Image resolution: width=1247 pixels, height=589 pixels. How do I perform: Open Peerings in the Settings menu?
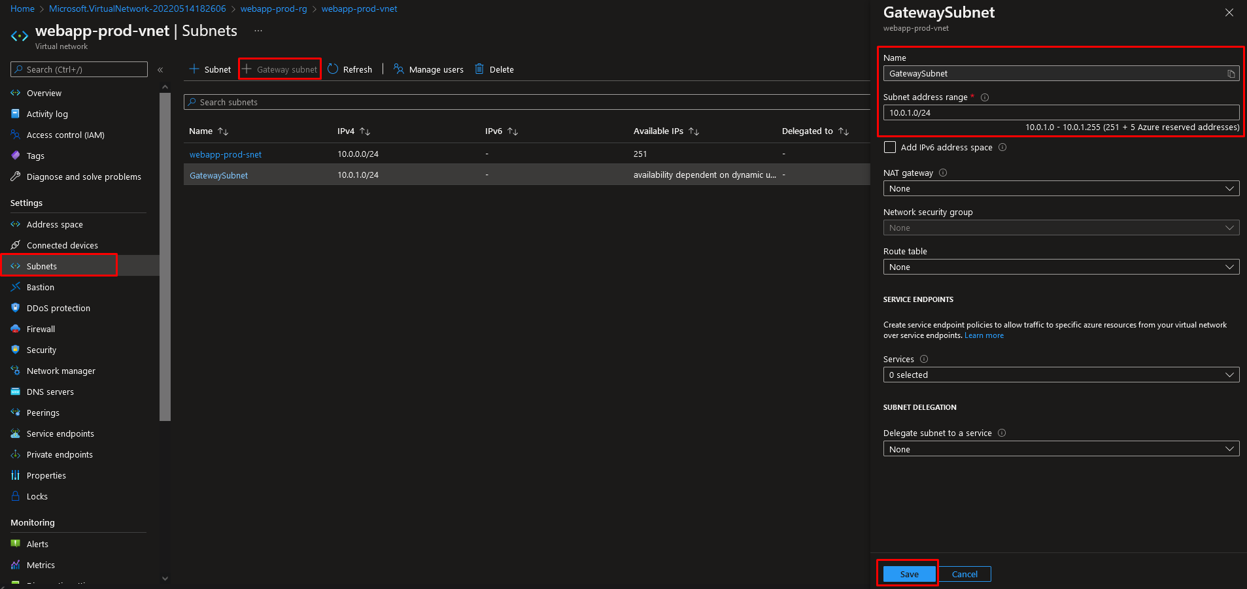(43, 413)
